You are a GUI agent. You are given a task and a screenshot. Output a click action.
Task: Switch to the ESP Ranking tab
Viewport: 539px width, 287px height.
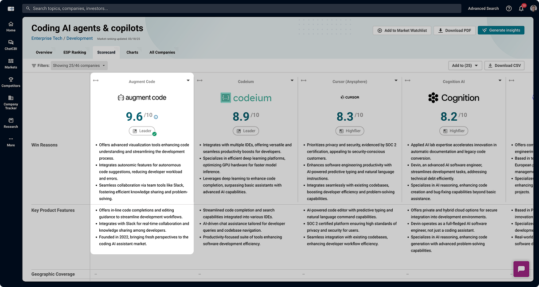click(x=74, y=52)
